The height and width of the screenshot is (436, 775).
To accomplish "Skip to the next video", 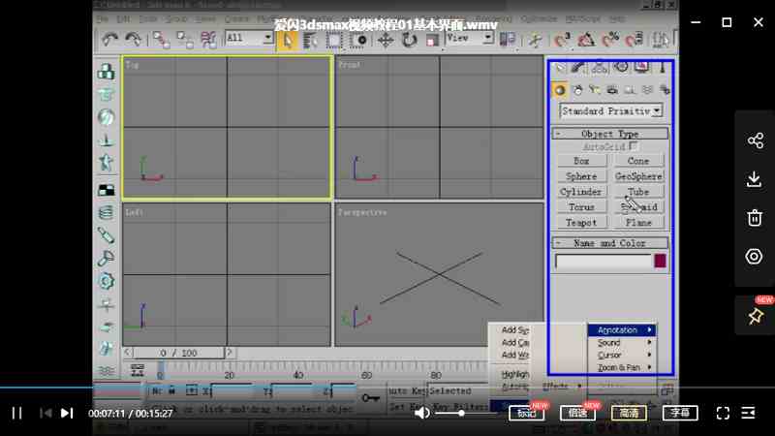I will tap(67, 413).
